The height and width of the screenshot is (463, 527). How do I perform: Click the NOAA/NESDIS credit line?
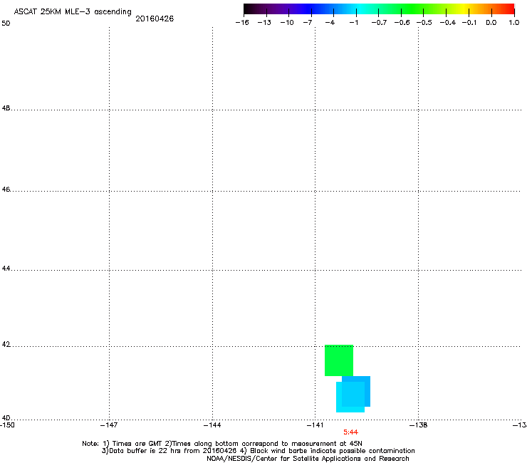coord(308,459)
